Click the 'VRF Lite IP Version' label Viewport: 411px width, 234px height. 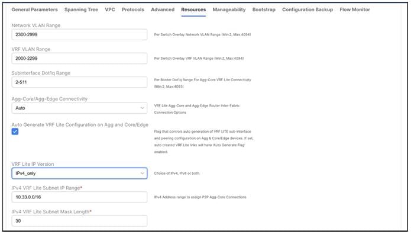pyautogui.click(x=33, y=164)
